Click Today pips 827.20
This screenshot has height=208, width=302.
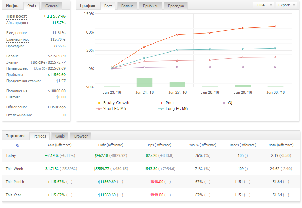[x=152, y=155]
